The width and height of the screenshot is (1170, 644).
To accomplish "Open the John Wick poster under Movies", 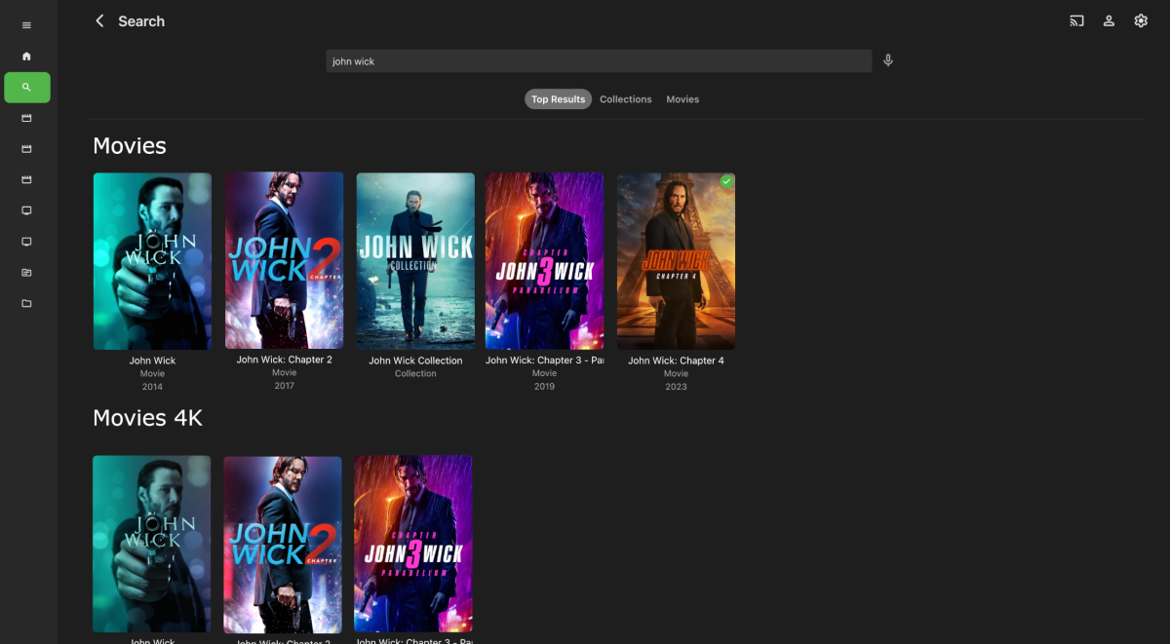I will click(152, 261).
